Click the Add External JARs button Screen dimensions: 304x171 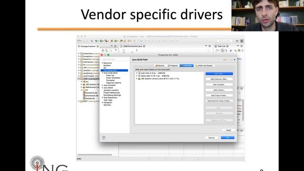(x=219, y=79)
